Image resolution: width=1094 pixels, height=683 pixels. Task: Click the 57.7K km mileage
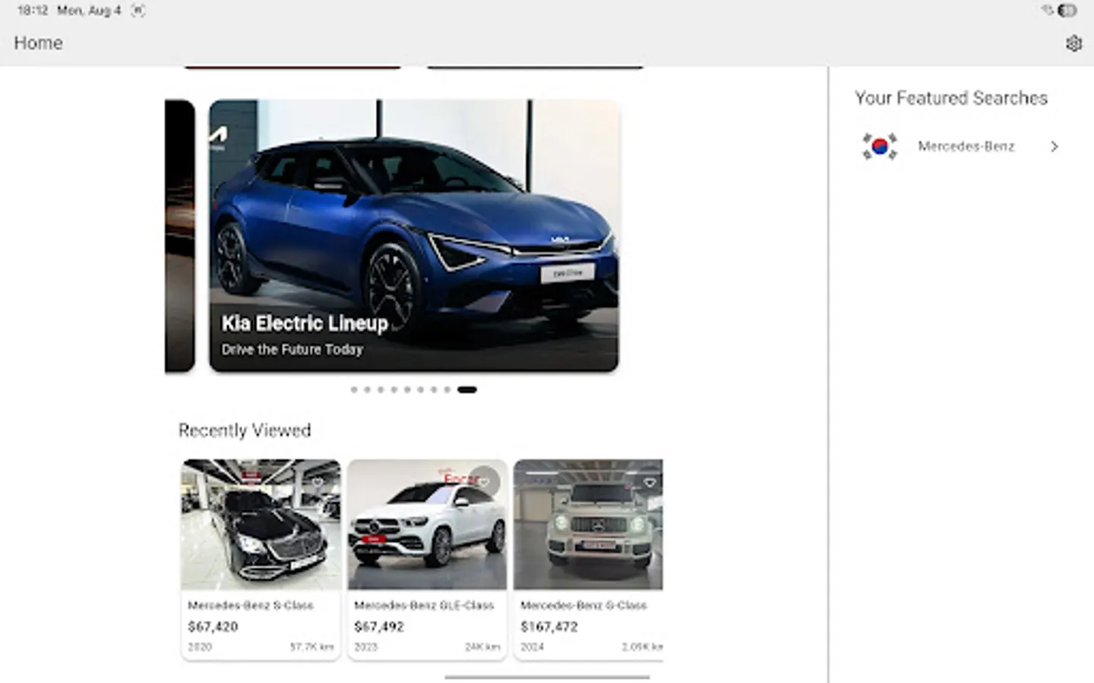312,647
